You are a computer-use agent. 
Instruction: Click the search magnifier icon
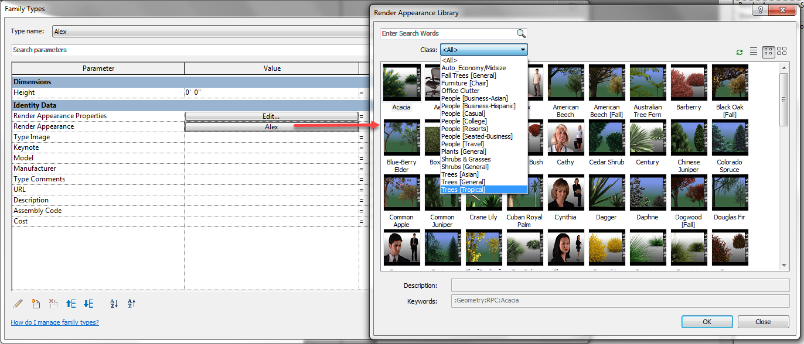[521, 34]
